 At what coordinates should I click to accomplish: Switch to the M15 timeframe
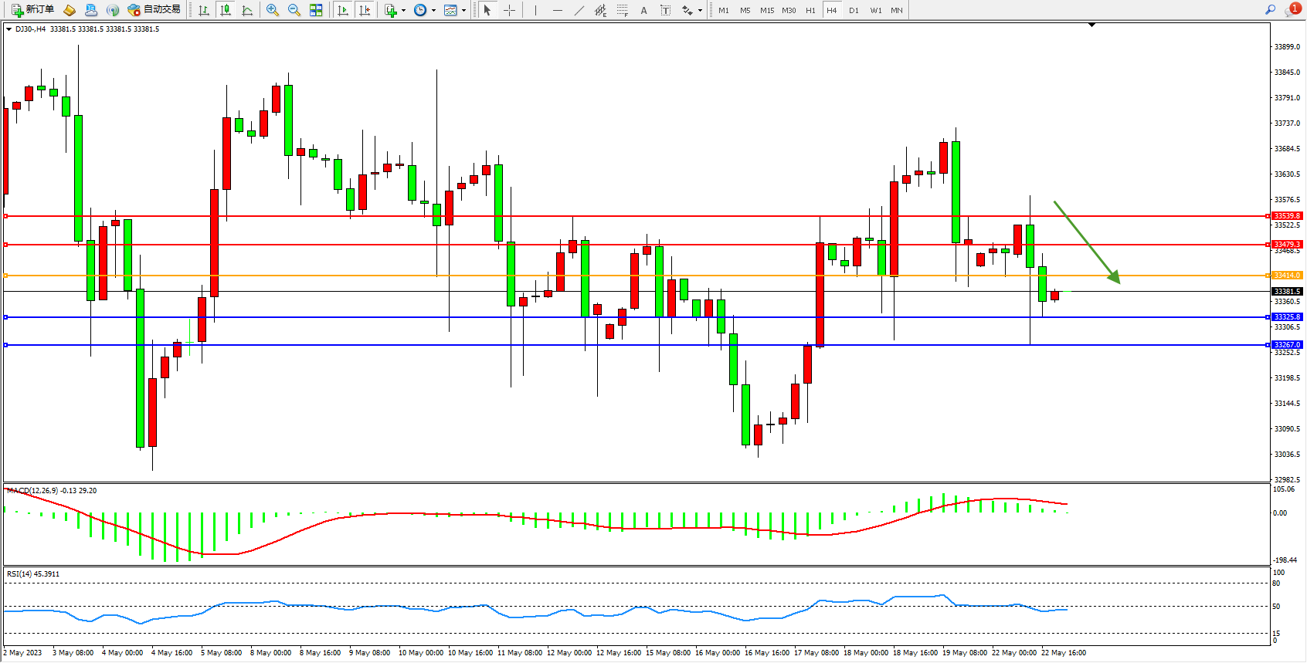pos(766,10)
